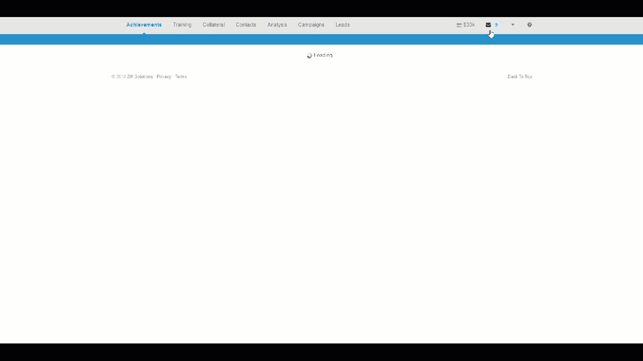The image size is (643, 361).
Task: Go to the Training tab
Action: tap(182, 25)
